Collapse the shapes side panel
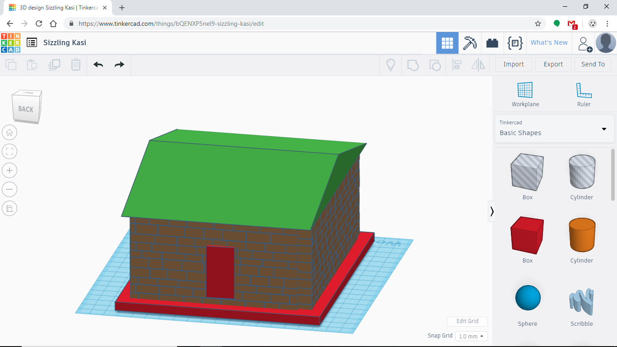Viewport: 617px width, 347px height. pyautogui.click(x=491, y=211)
